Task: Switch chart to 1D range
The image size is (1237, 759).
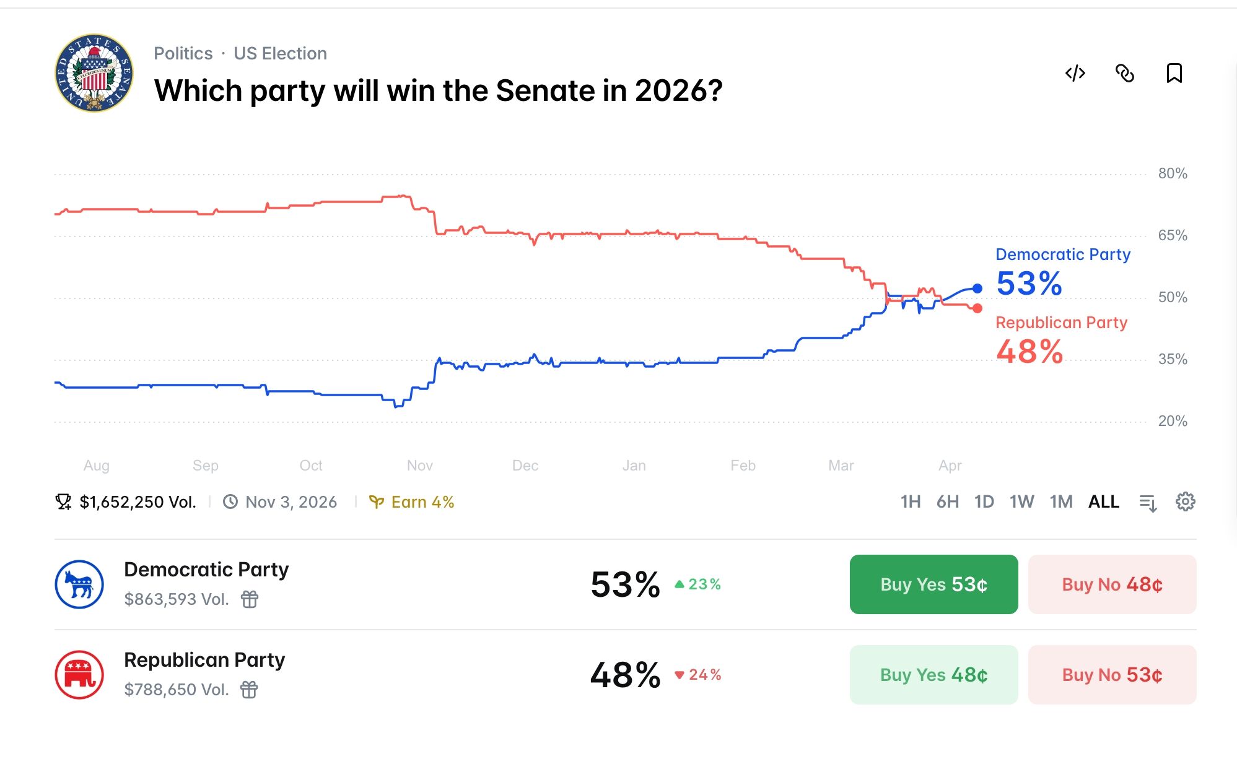Action: 984,502
